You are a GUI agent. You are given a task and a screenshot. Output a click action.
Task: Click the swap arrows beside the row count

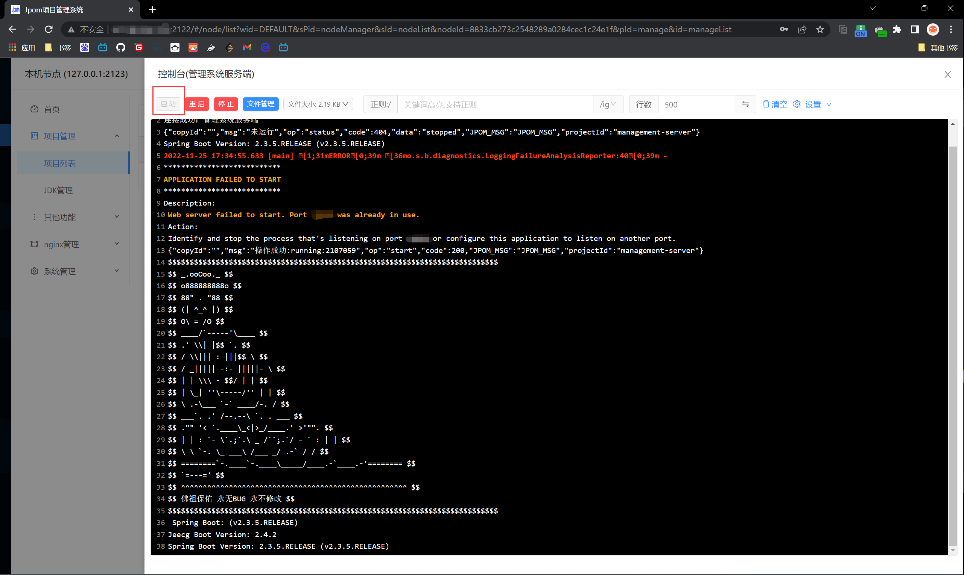click(x=745, y=104)
